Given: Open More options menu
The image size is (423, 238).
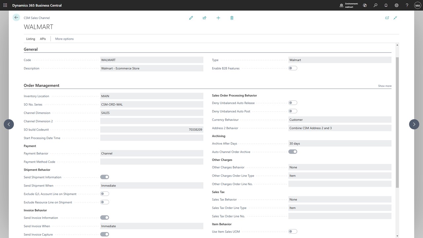Looking at the screenshot, I should click(x=64, y=39).
